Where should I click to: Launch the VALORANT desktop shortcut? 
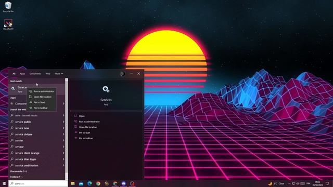pyautogui.click(x=8, y=24)
